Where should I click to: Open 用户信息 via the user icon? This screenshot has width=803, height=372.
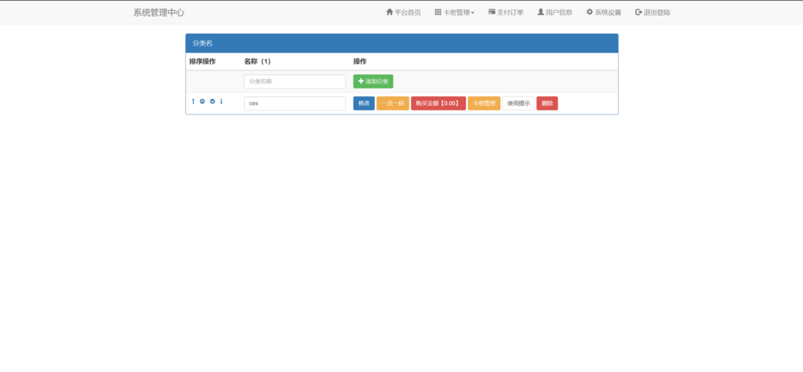554,13
